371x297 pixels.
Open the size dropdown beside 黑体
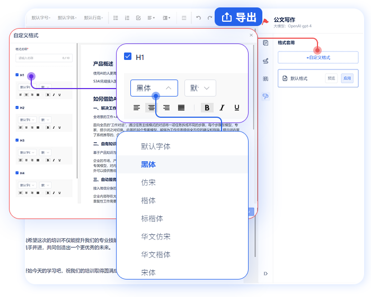[200, 88]
